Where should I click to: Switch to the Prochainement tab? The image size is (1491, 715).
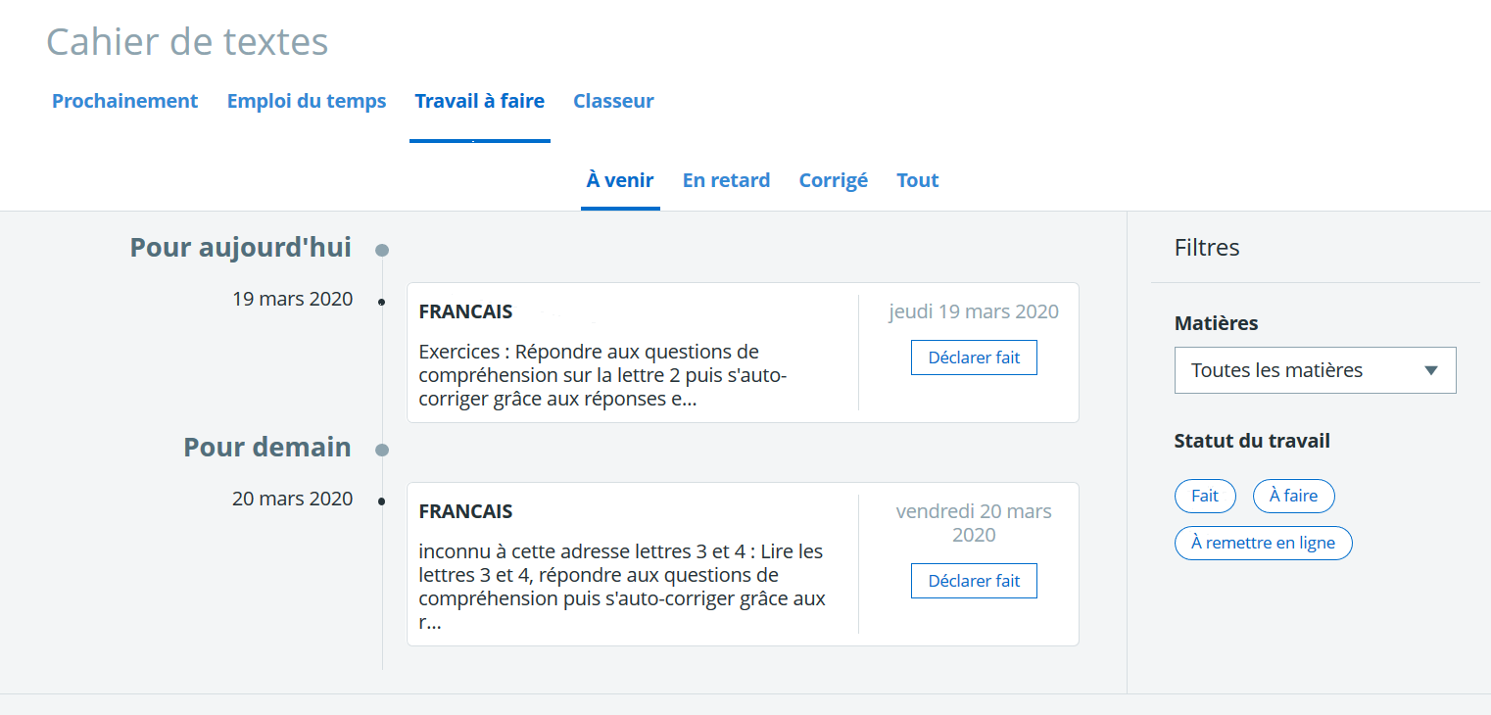pyautogui.click(x=124, y=101)
